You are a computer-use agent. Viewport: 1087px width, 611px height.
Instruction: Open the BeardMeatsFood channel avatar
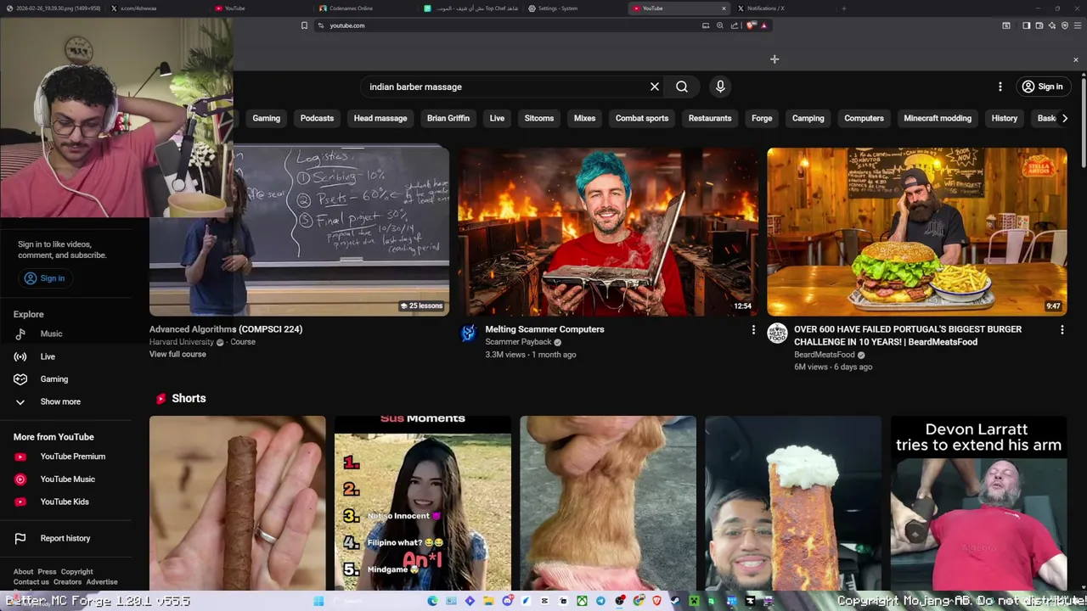click(x=777, y=333)
